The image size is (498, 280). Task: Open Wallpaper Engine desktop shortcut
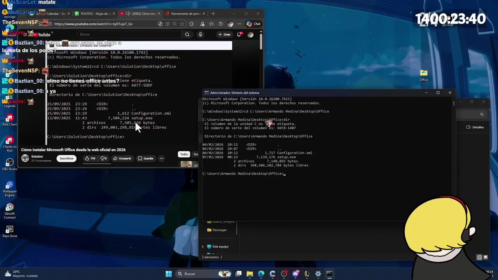click(x=10, y=188)
